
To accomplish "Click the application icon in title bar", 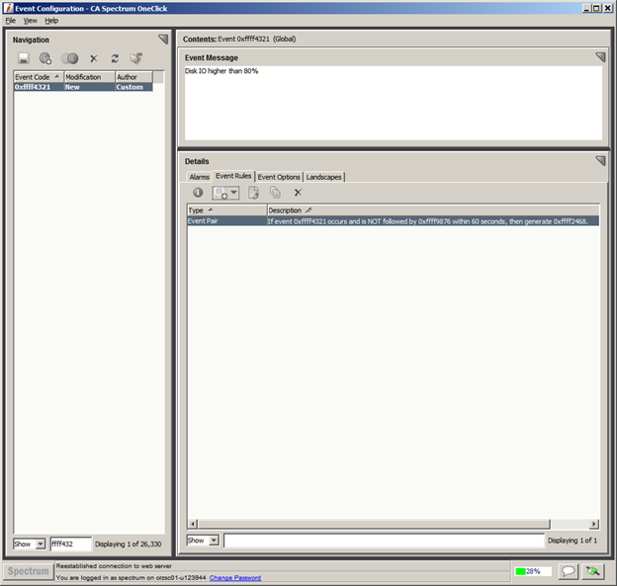I will click(8, 8).
